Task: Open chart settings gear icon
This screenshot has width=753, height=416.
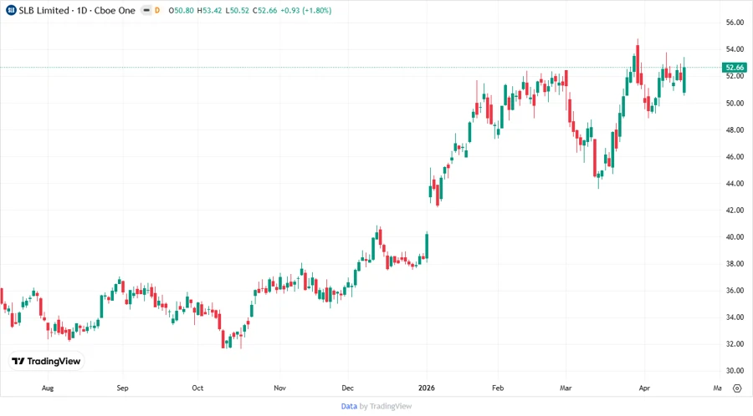Action: [x=737, y=388]
